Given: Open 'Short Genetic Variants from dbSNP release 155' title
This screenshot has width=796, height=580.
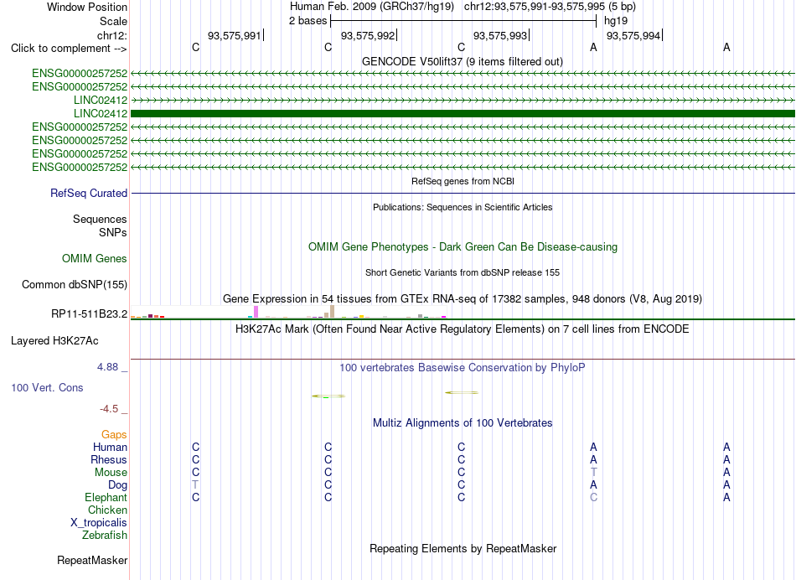Looking at the screenshot, I should click(x=463, y=272).
